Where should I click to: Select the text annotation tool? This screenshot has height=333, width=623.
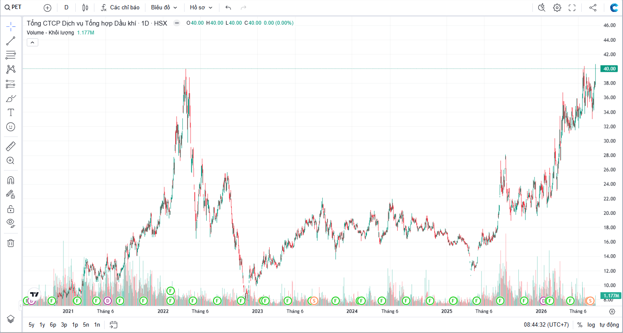click(11, 112)
